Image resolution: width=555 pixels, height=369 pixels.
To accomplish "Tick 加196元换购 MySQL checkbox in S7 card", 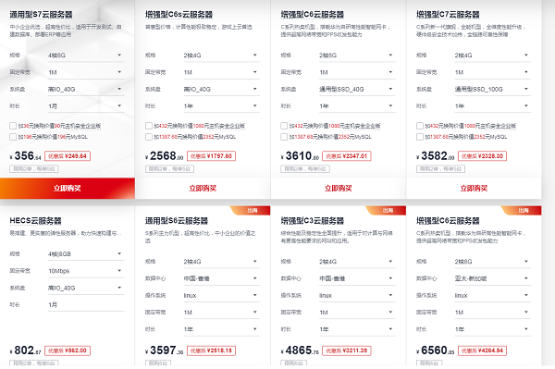I will [13, 137].
